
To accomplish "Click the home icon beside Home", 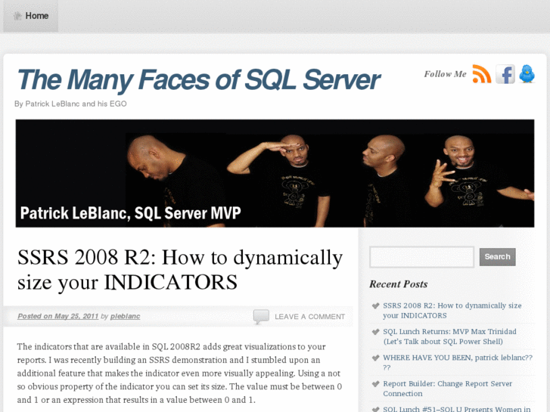I will pyautogui.click(x=17, y=16).
